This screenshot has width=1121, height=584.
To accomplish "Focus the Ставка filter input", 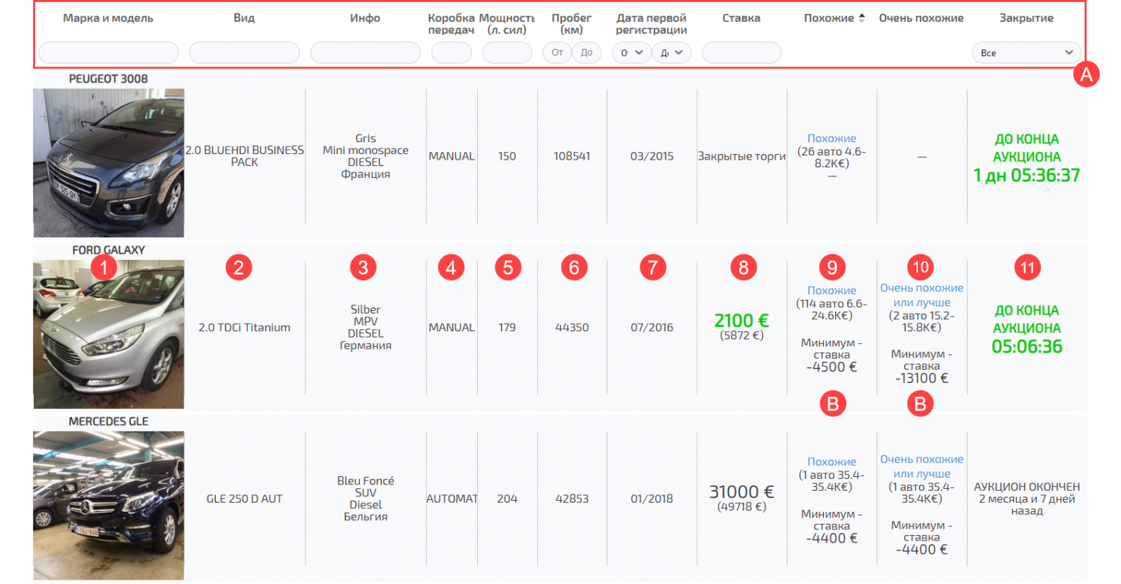I will pos(741,53).
